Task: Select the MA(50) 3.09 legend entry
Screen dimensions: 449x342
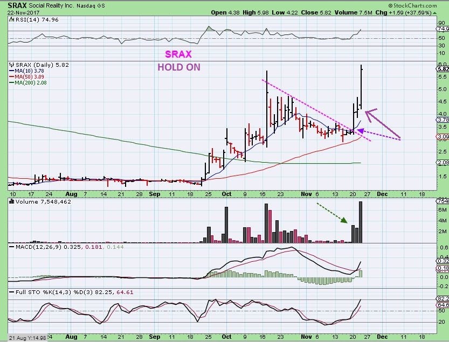Action: 26,76
